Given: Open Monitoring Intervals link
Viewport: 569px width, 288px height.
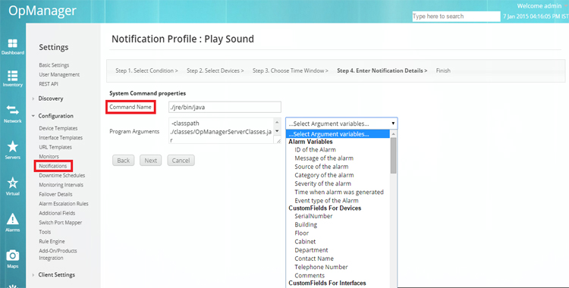Looking at the screenshot, I should tap(61, 185).
